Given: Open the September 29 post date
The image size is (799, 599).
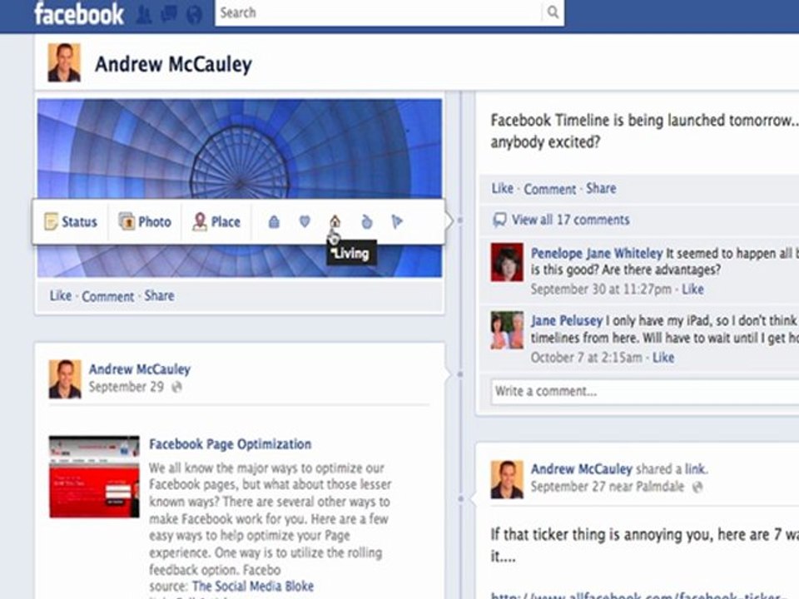Looking at the screenshot, I should click(127, 387).
